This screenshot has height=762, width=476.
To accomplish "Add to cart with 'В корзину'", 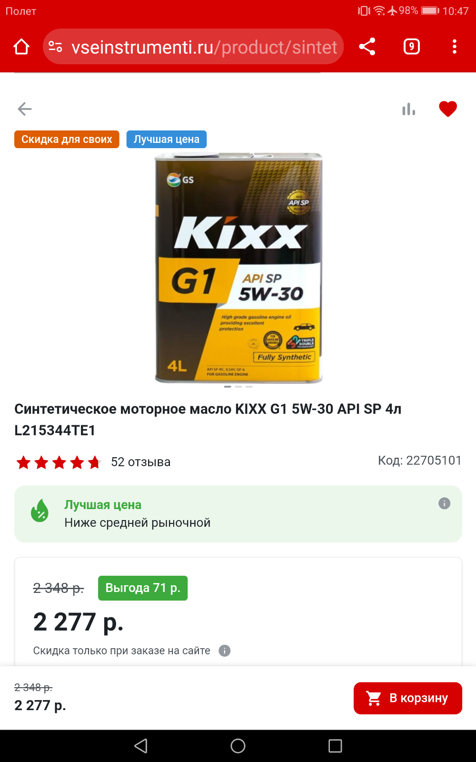I will (408, 698).
